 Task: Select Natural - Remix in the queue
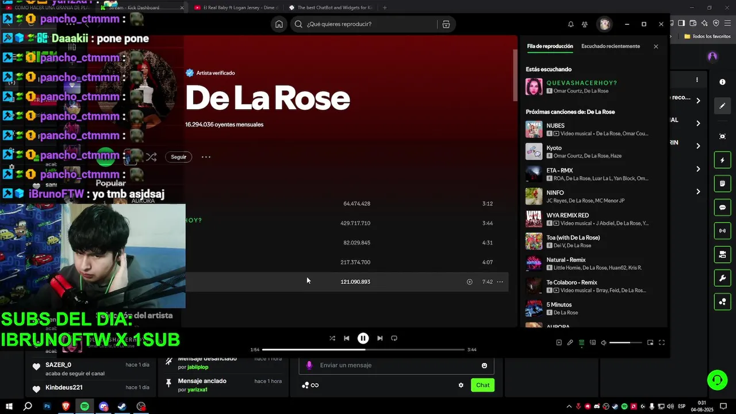point(592,264)
